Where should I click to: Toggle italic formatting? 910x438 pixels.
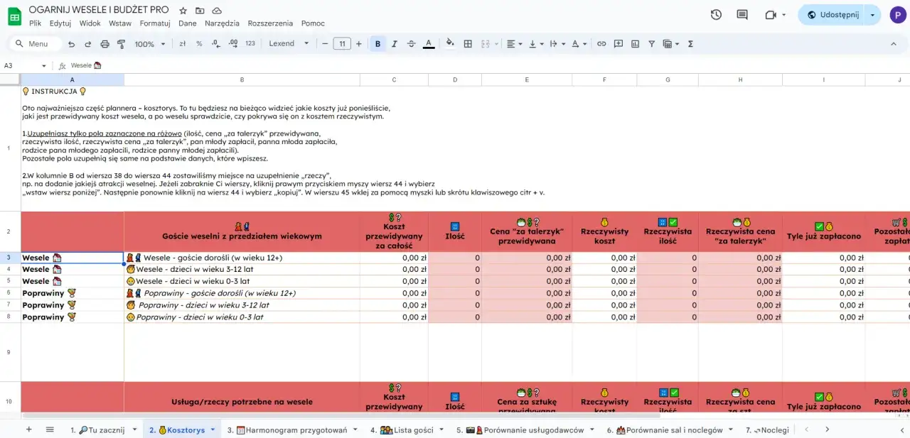coord(395,43)
